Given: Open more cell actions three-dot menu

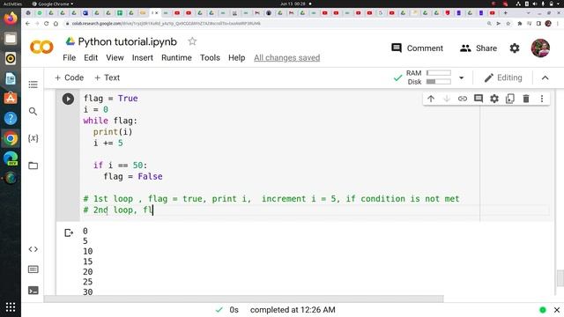Looking at the screenshot, I should click(x=542, y=99).
